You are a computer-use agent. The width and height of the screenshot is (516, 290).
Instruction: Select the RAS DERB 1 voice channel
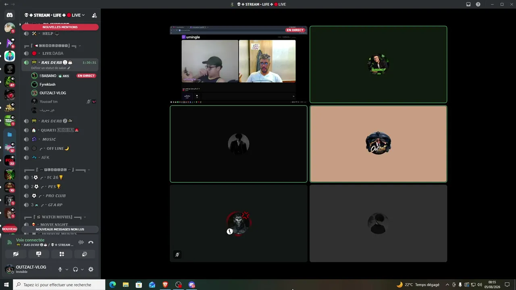tap(60, 62)
